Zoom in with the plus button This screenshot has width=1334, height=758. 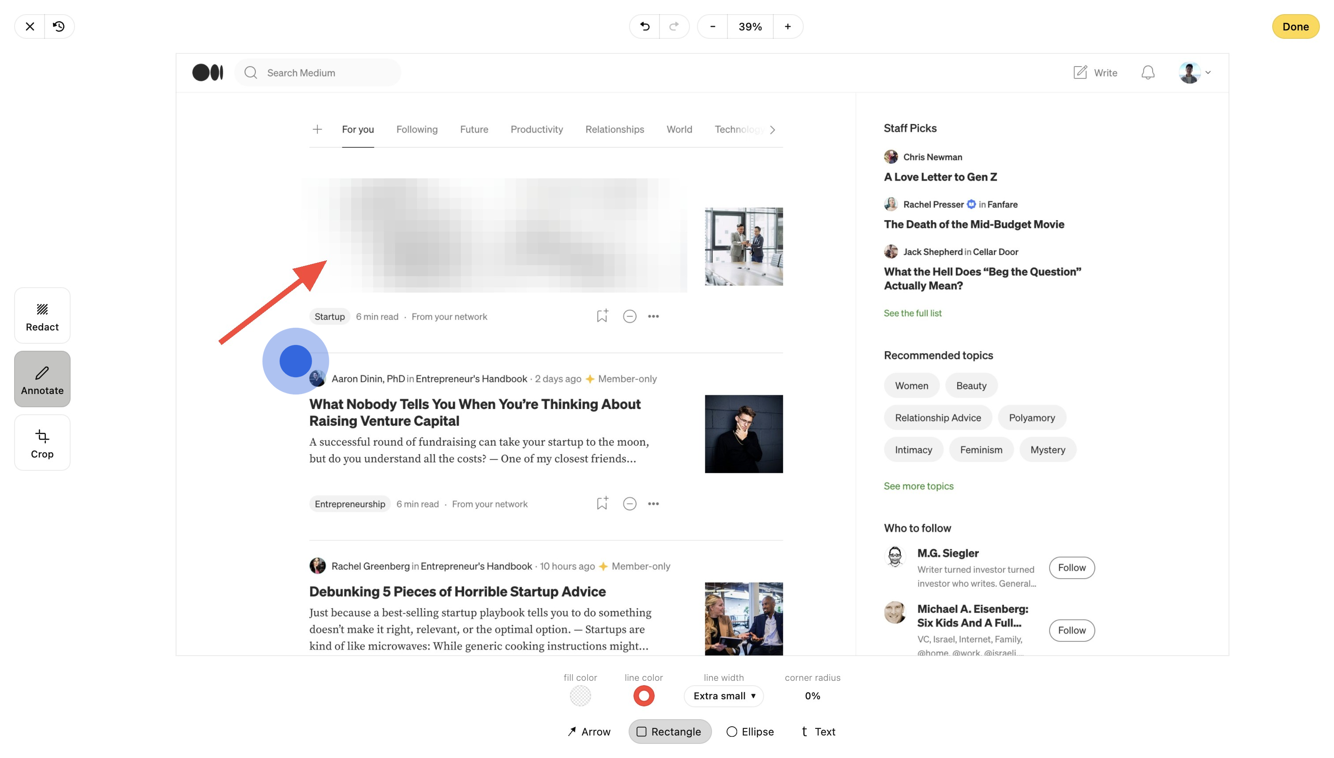click(787, 26)
